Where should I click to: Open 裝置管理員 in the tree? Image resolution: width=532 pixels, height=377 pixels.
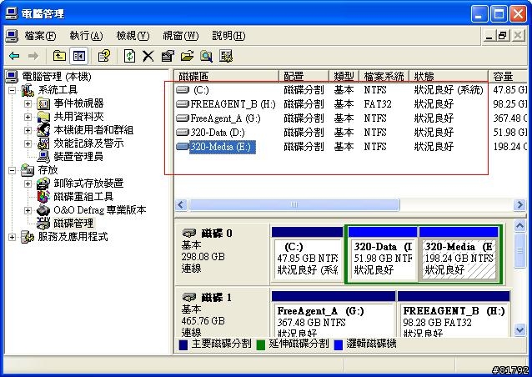coord(78,157)
